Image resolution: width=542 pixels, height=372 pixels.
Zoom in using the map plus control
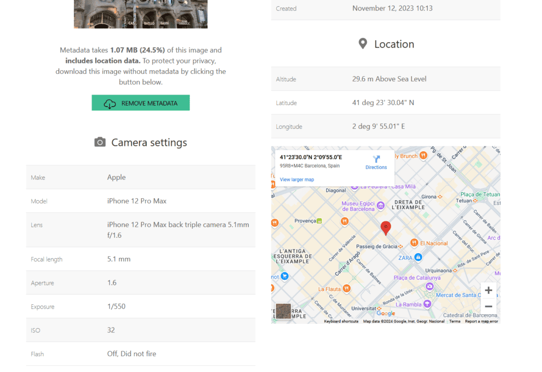tap(488, 290)
